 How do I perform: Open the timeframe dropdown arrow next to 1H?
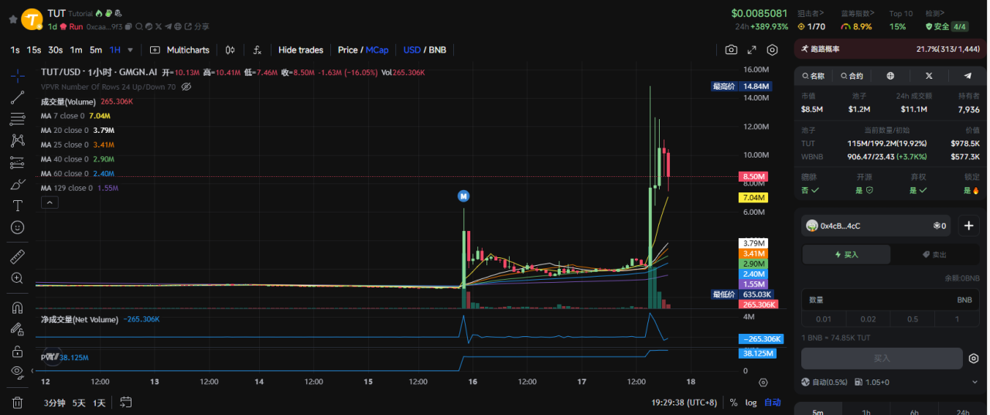(x=130, y=50)
